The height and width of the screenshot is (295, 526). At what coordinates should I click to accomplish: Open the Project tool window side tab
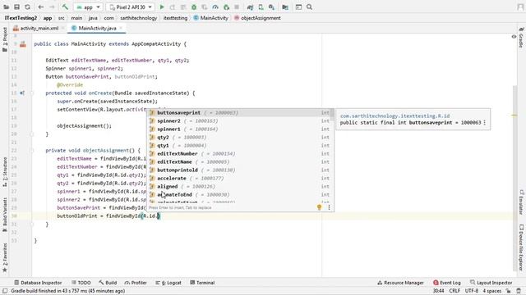point(5,39)
